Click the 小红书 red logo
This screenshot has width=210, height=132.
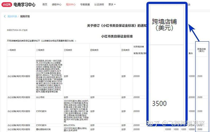coord(7,4)
